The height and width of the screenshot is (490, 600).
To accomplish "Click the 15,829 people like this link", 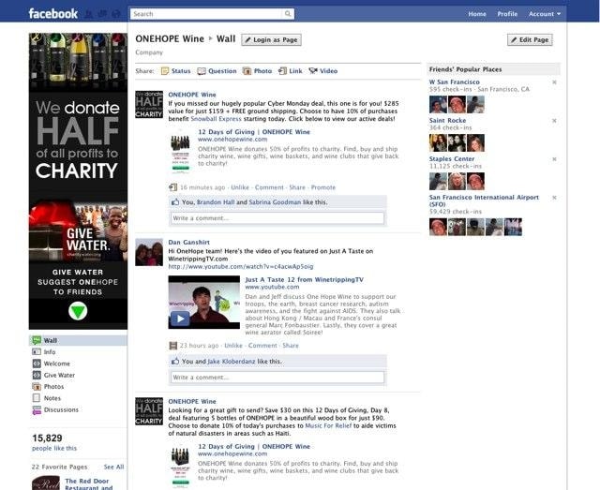I will 54,448.
